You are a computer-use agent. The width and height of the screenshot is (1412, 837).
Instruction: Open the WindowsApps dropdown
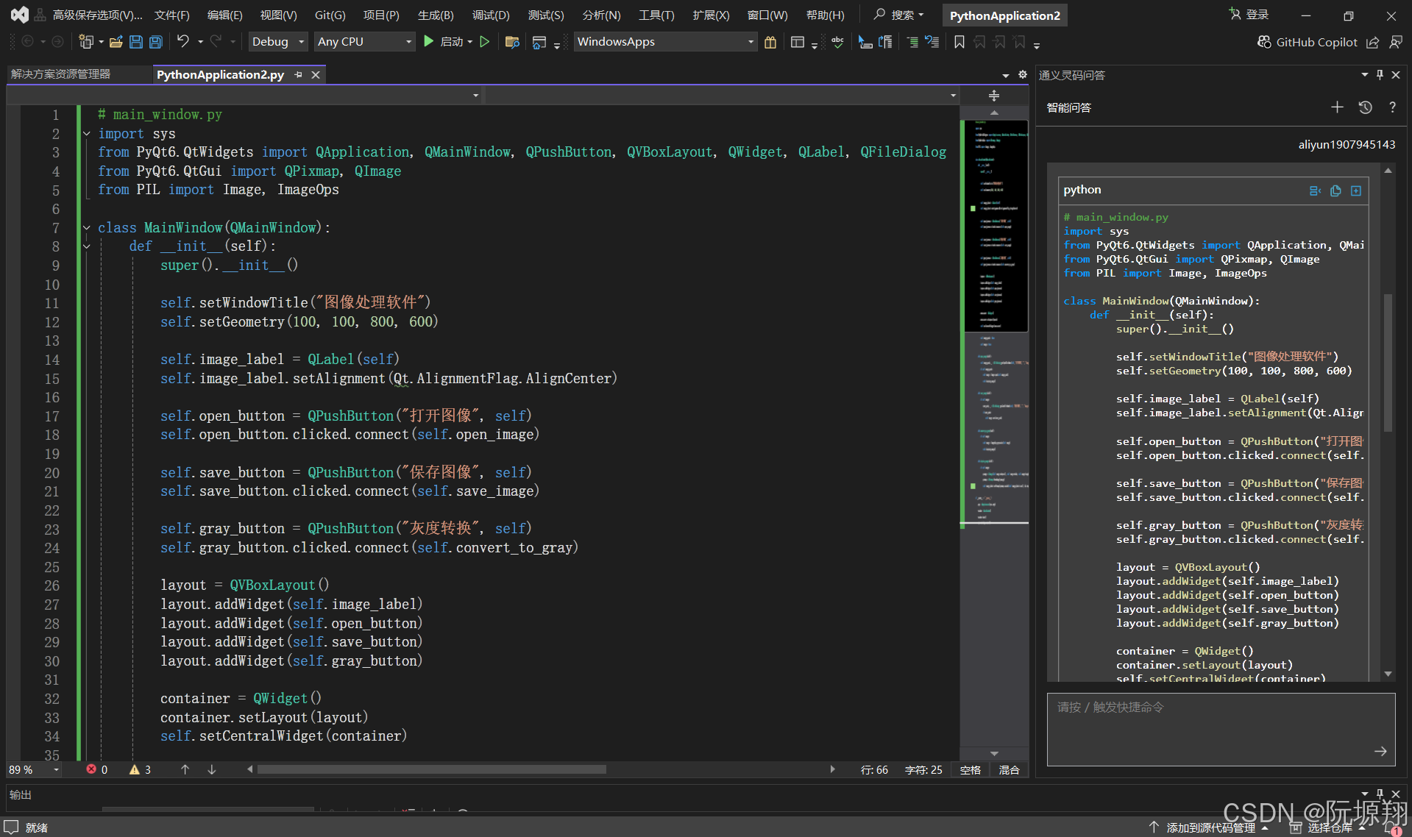click(665, 42)
